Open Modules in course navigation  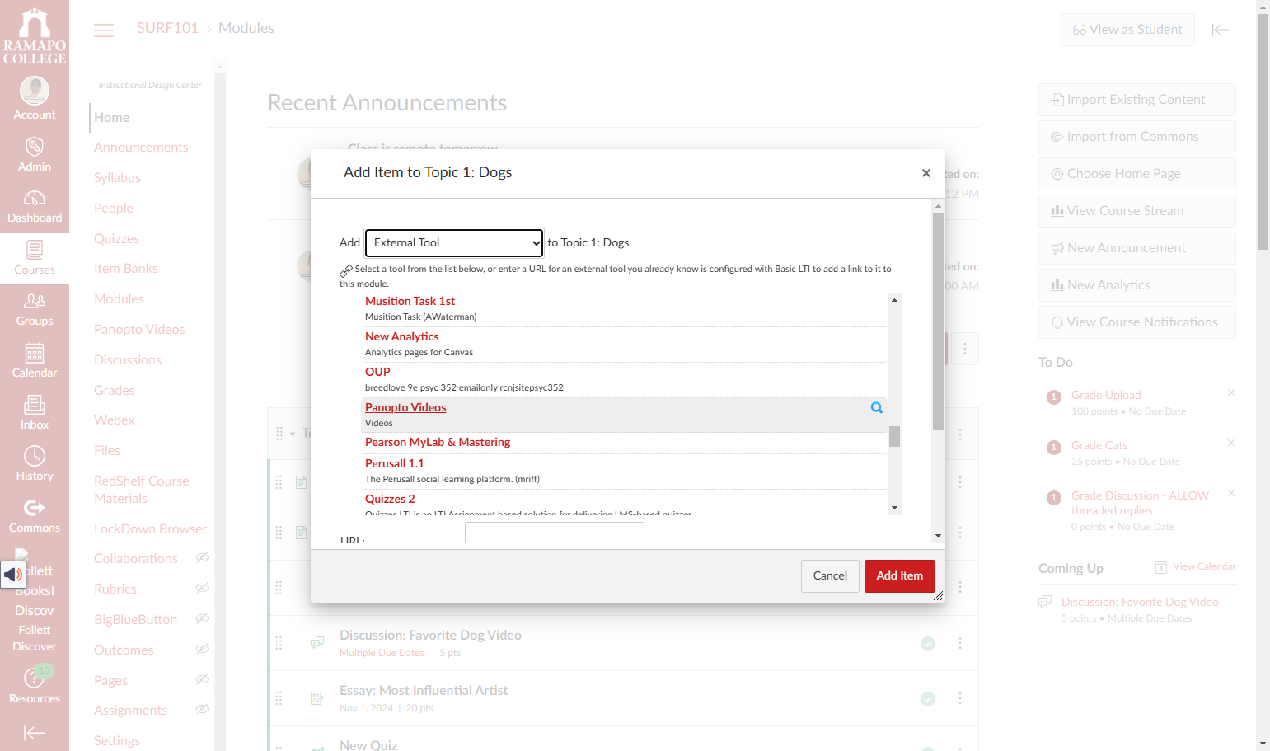pos(119,299)
